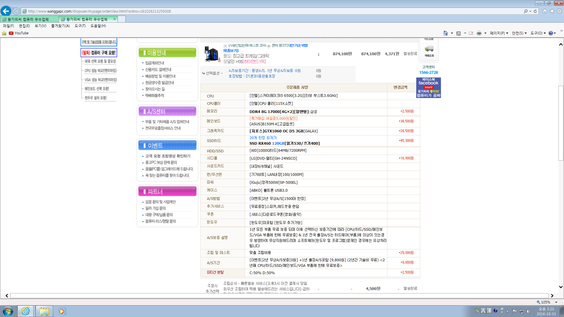
Task: Click the vertical scrollbar up arrow
Action: click(x=561, y=45)
